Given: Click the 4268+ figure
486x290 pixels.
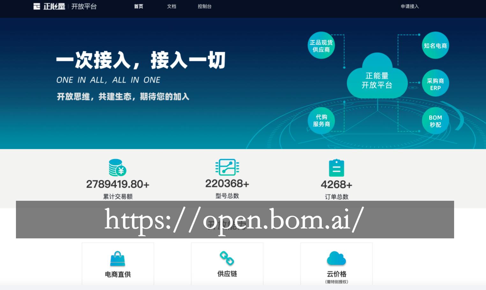Looking at the screenshot, I should pyautogui.click(x=336, y=185).
